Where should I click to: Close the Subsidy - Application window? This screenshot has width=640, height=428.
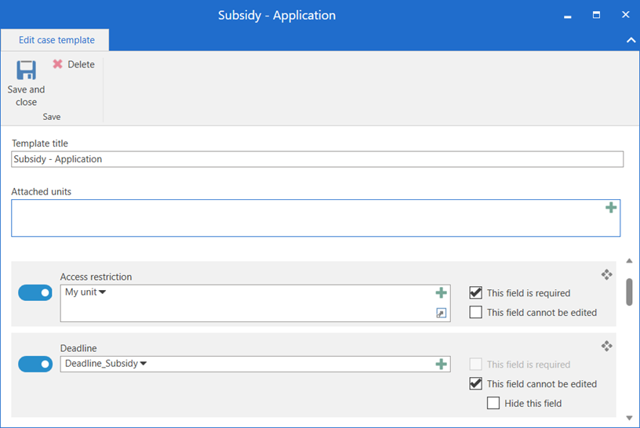coord(625,15)
